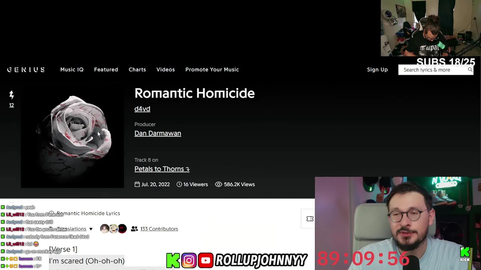Go to the Featured section
The image size is (481, 270).
106,69
